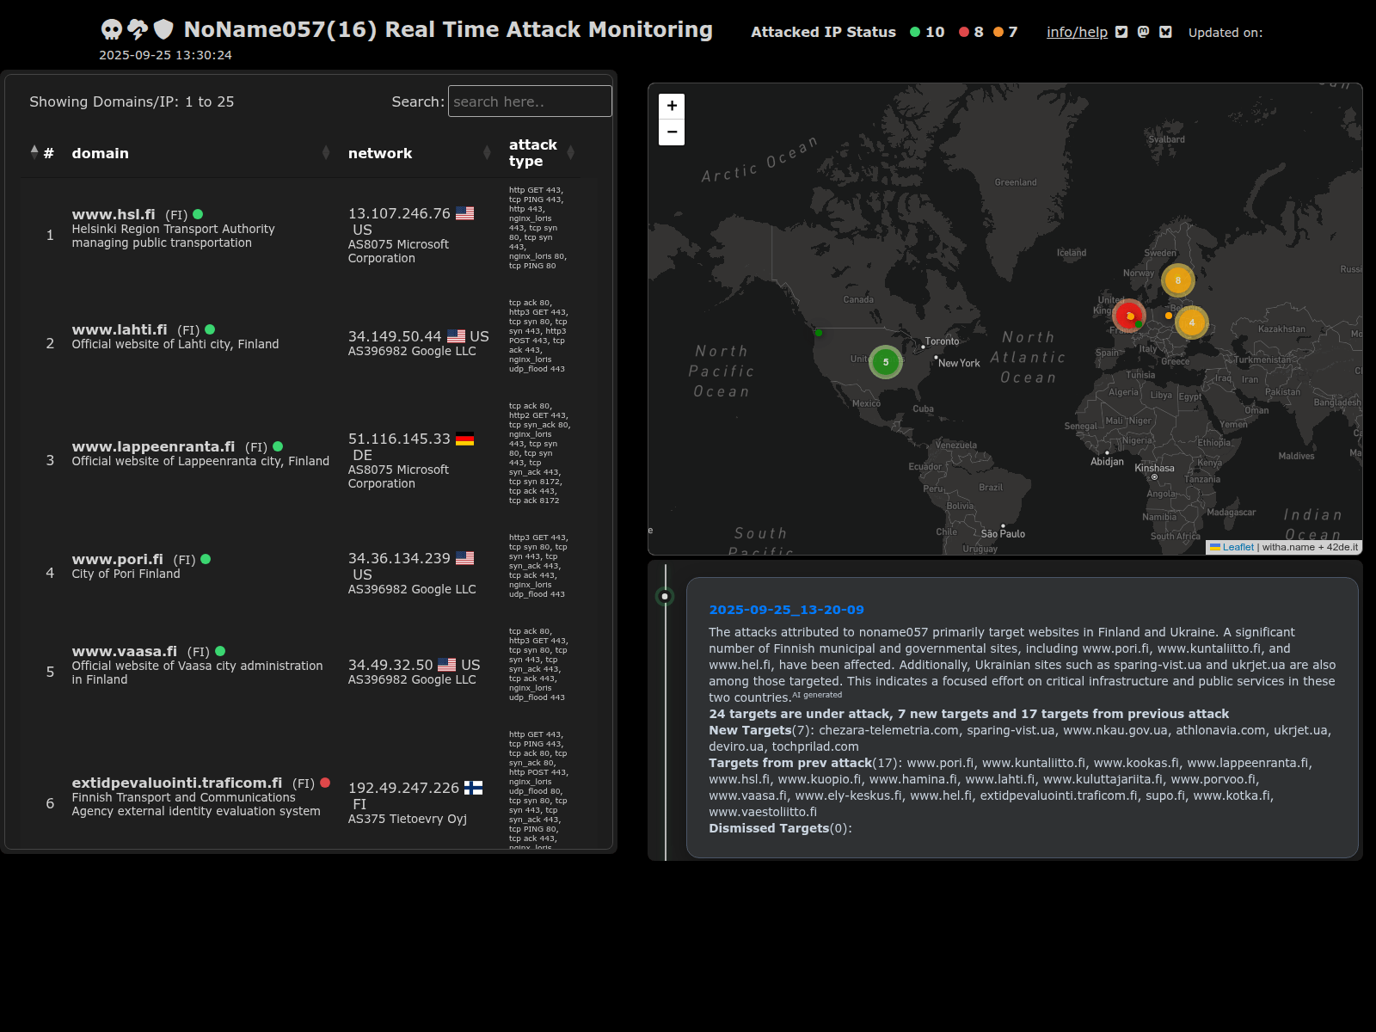
Task: Sort table using the attack type arrows
Action: pos(570,153)
